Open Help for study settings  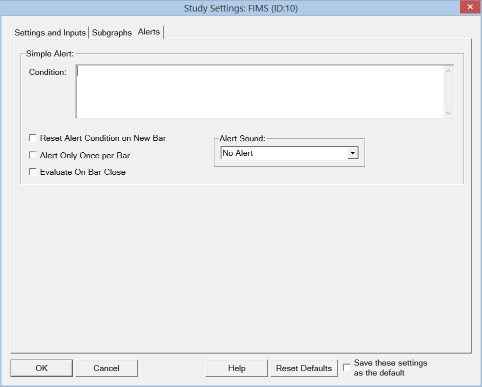pos(236,368)
